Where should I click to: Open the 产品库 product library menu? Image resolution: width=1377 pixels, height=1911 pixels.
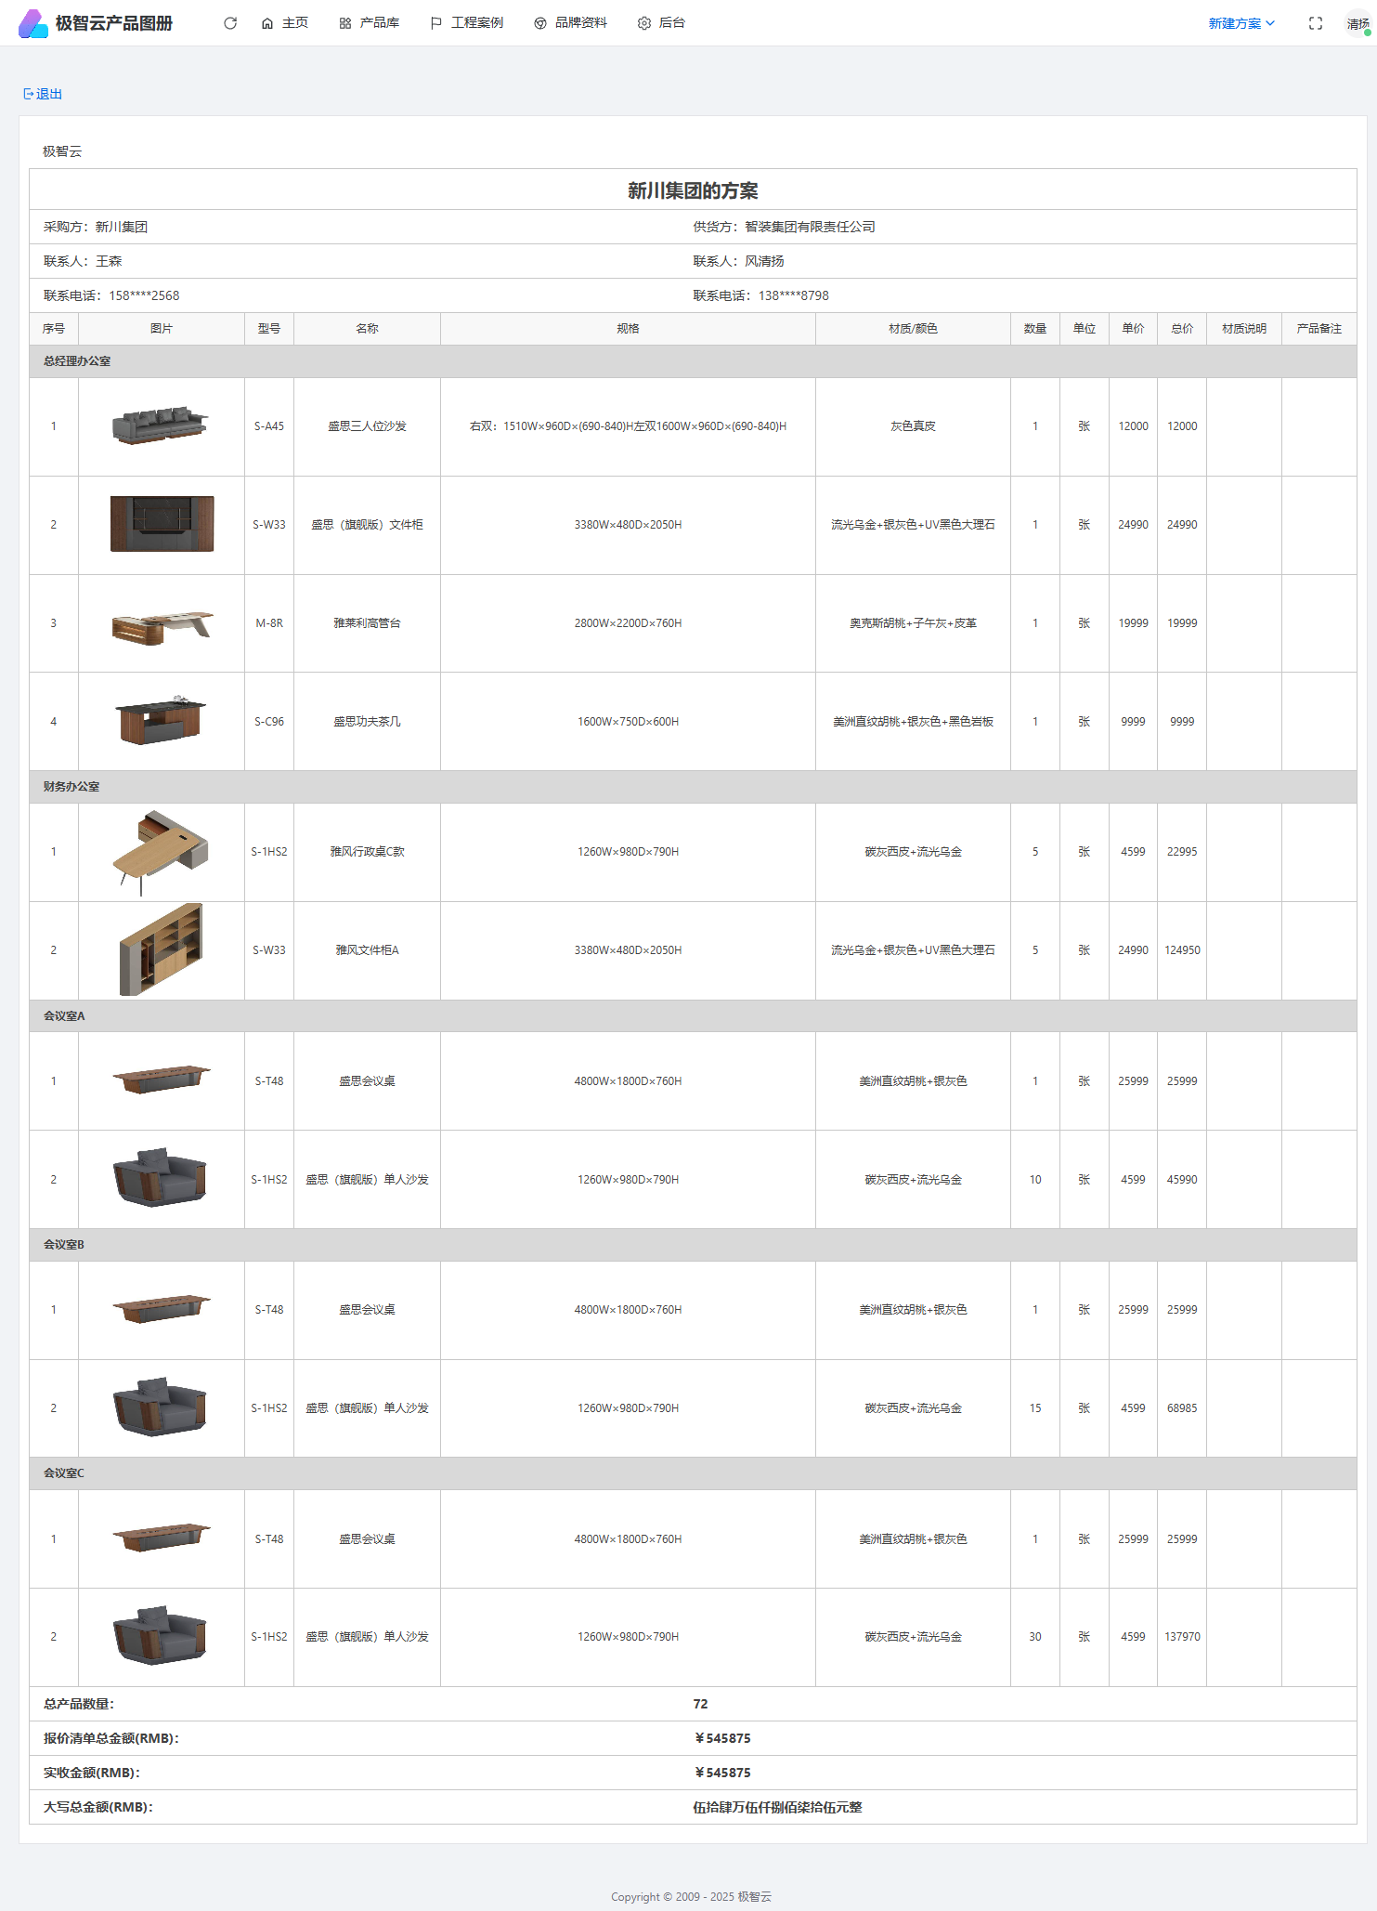[369, 23]
